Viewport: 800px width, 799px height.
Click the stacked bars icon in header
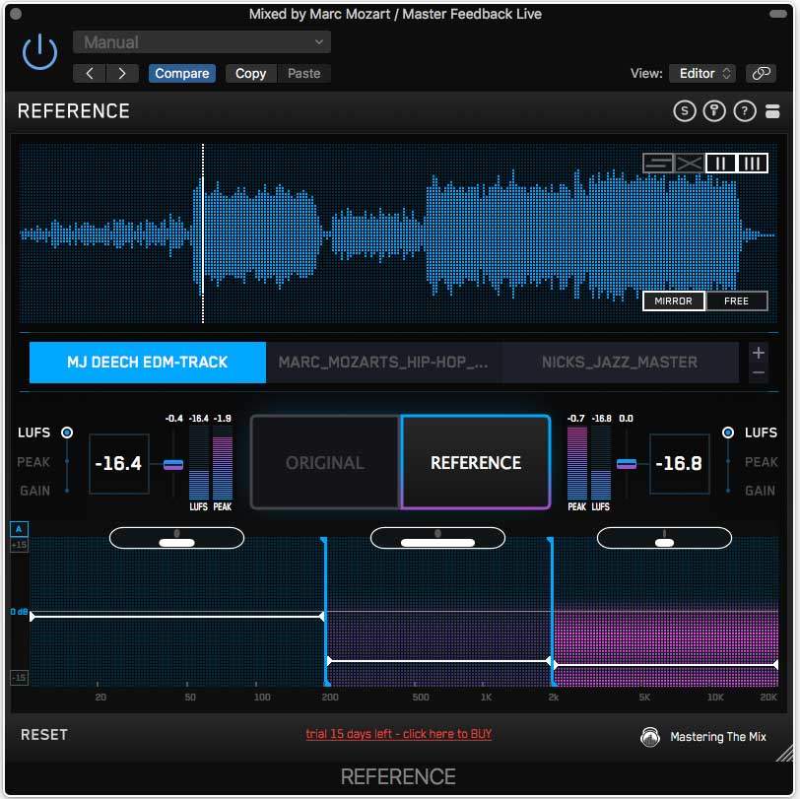pos(774,111)
